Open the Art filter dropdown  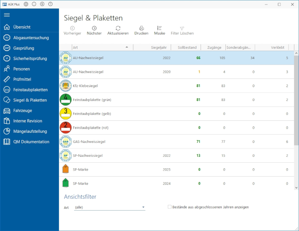[143, 207]
